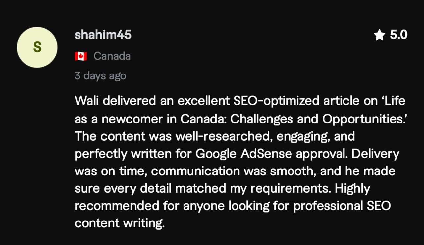Click the word 'well-researched' in the review

pyautogui.click(x=224, y=136)
